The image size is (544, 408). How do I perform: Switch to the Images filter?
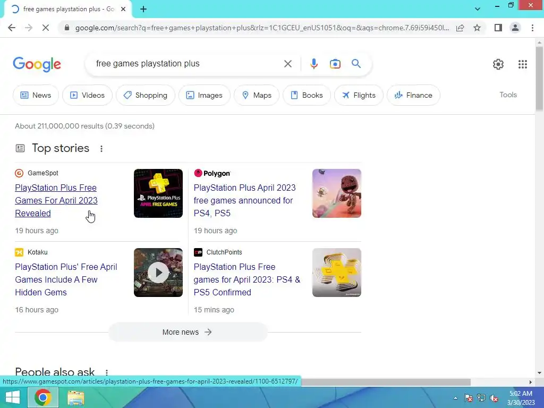[x=205, y=95]
